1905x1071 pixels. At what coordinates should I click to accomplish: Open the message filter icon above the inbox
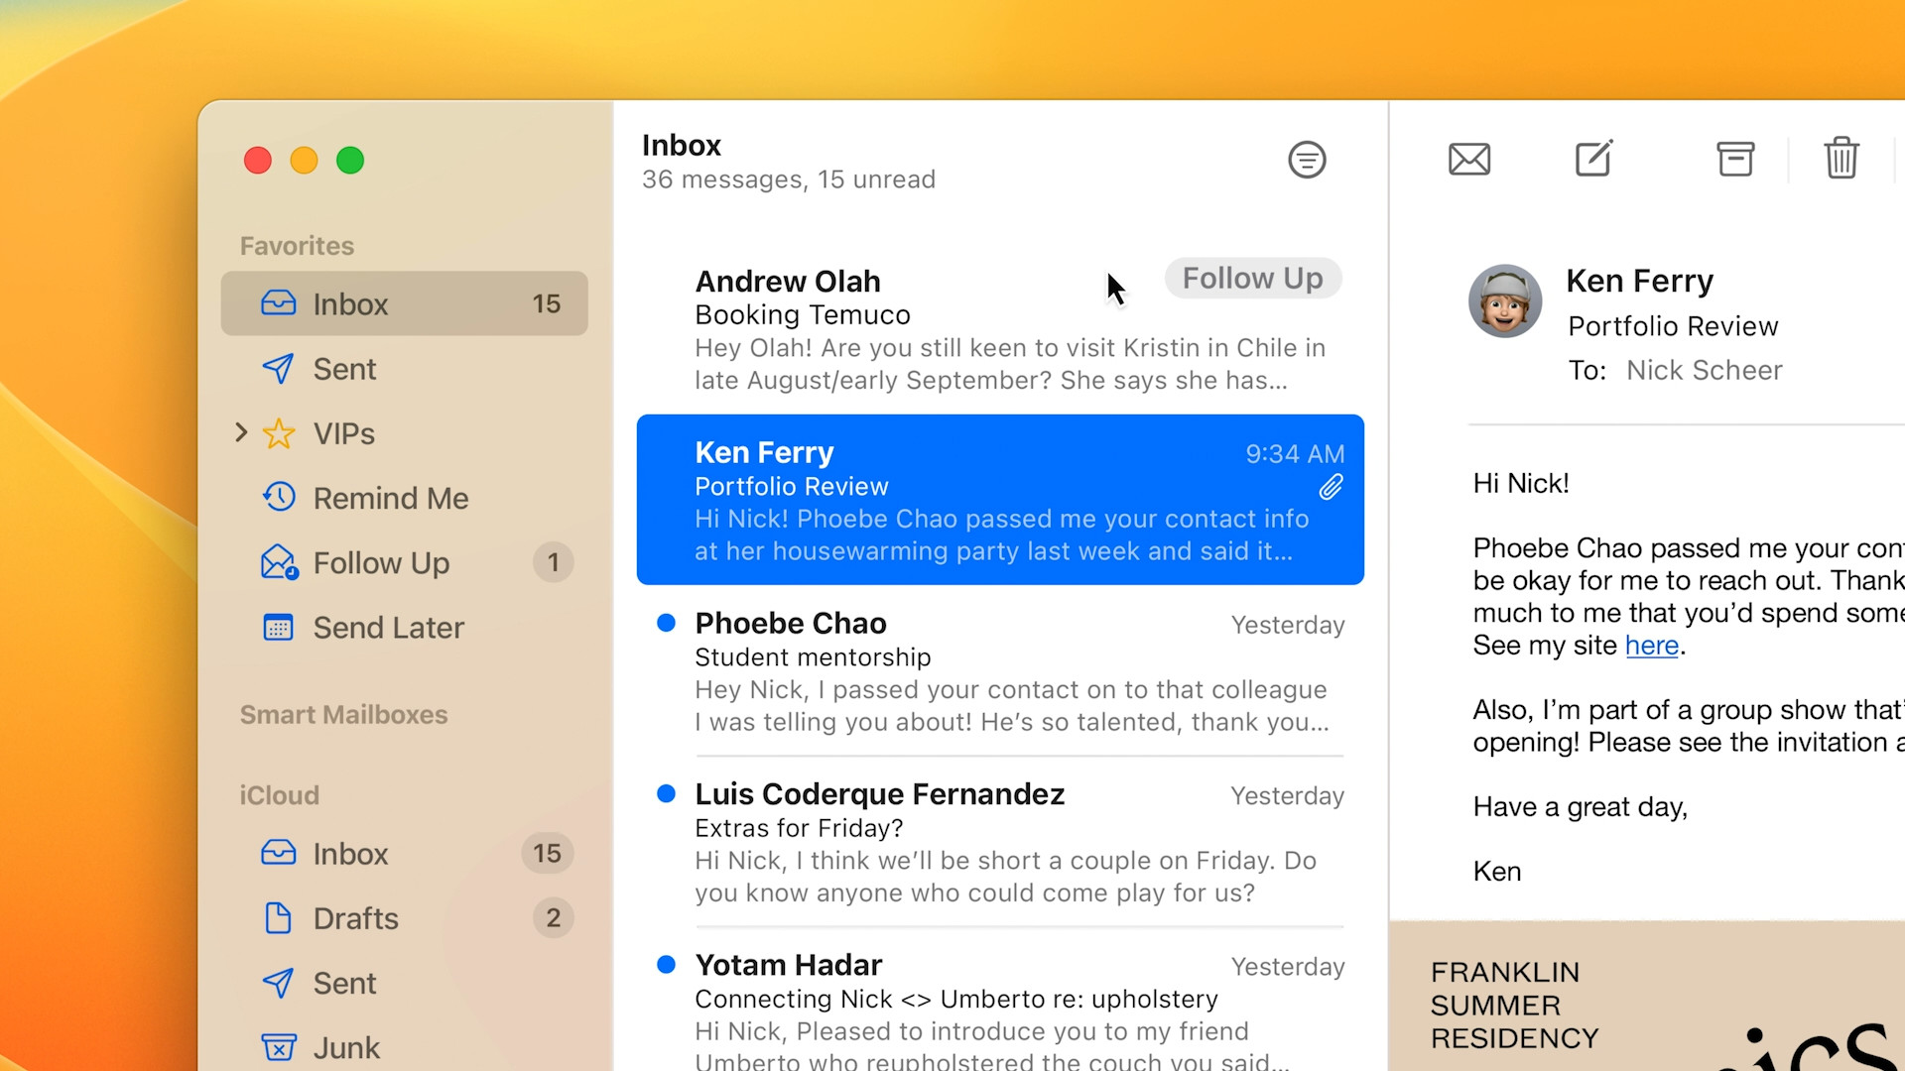coord(1307,159)
